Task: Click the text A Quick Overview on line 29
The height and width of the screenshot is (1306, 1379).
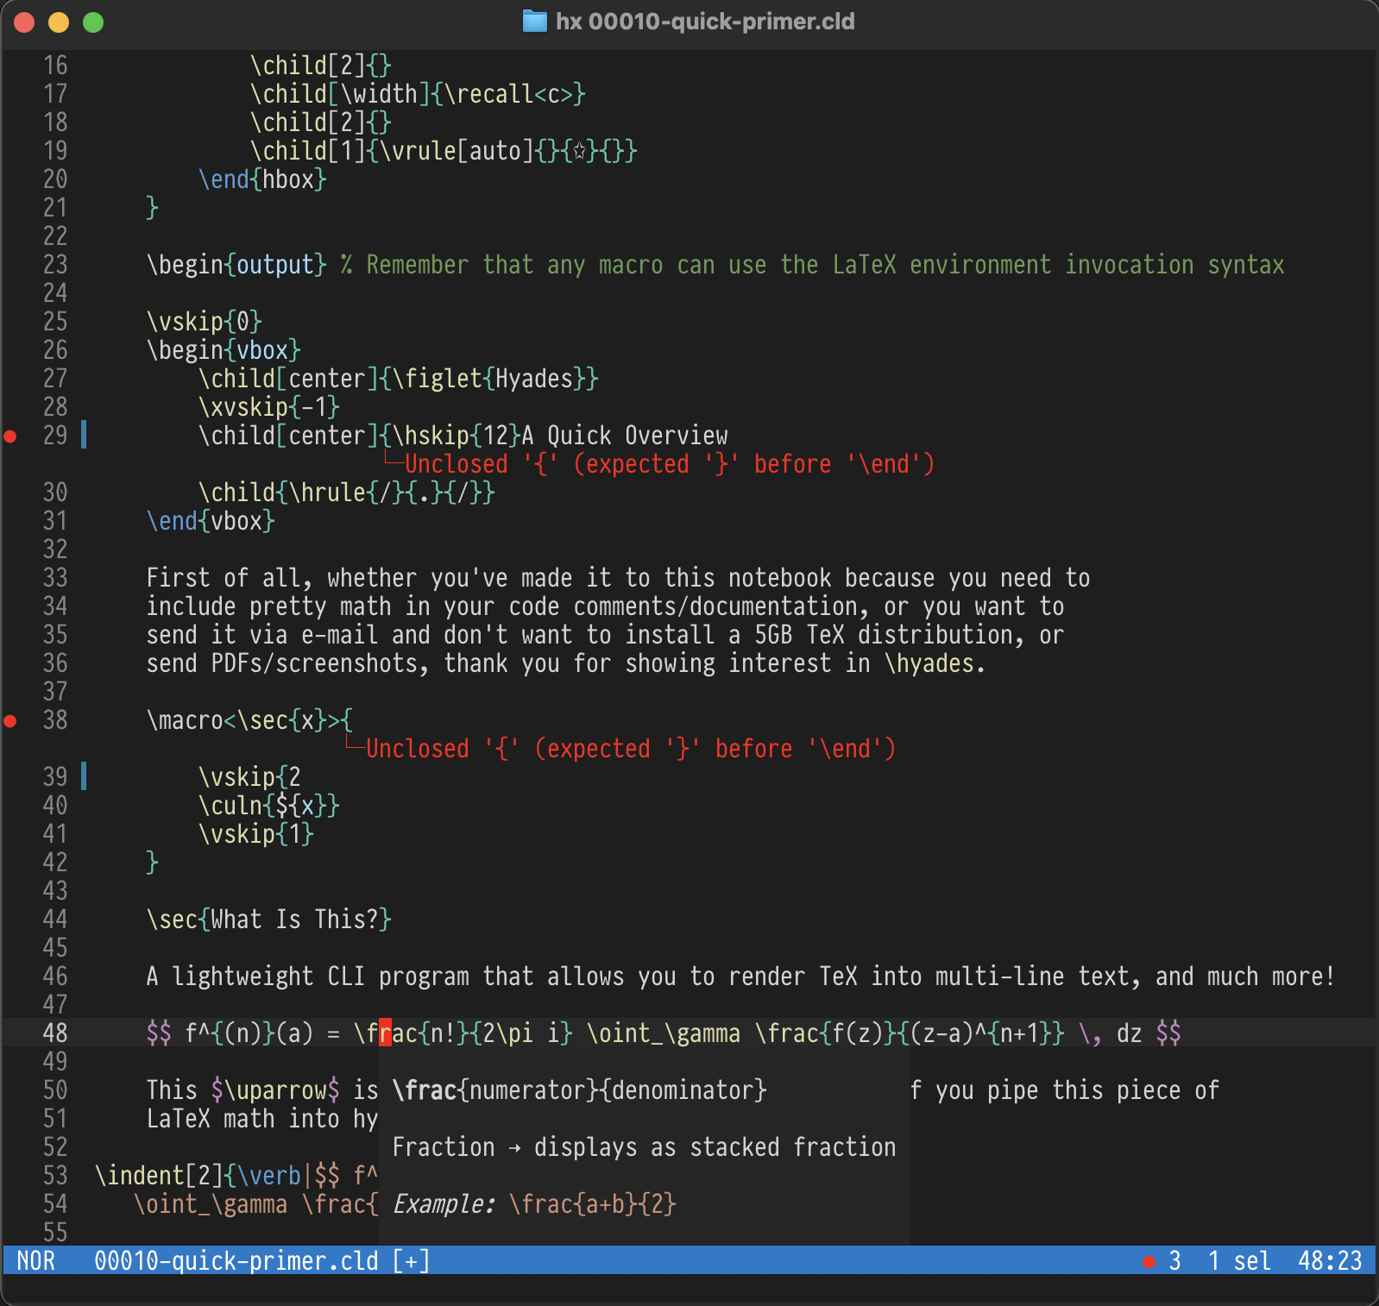Action: 625,436
